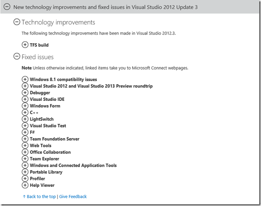Expand the Office Collaboration plus icon
The image size is (261, 206).
(25, 152)
